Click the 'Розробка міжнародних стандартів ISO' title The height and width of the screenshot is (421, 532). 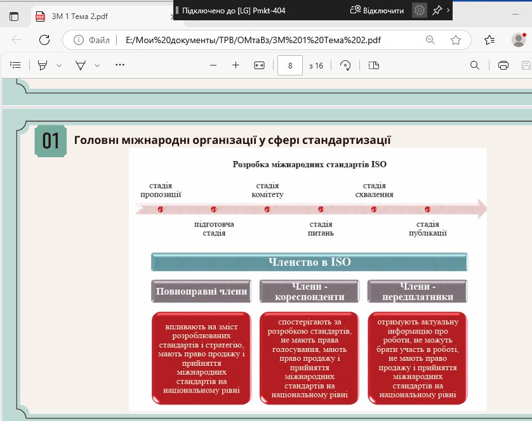click(309, 164)
